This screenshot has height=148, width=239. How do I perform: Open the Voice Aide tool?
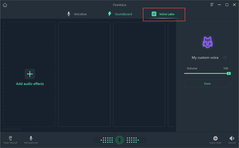click(215, 140)
